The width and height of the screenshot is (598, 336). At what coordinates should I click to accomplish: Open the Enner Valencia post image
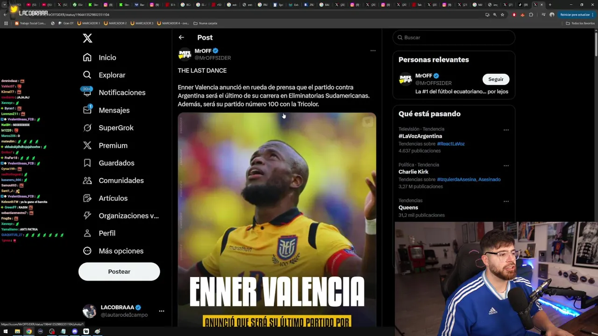(277, 219)
